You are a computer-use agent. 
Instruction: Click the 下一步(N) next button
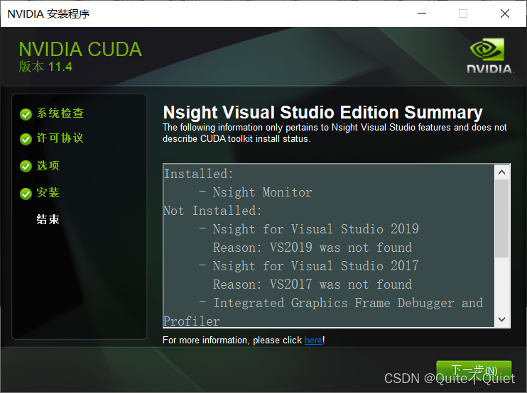point(474,371)
